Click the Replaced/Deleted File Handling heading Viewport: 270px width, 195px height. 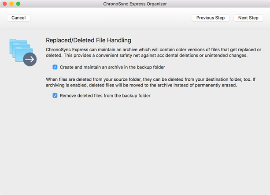(x=89, y=40)
